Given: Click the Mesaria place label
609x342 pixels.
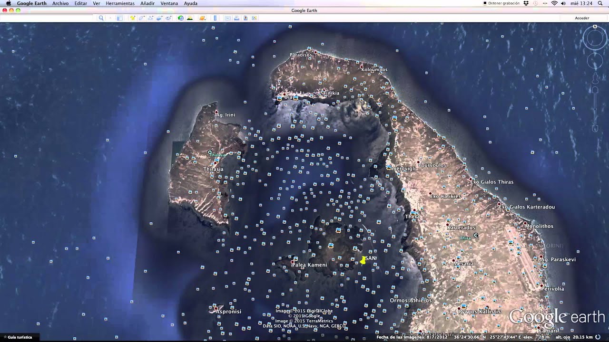Looking at the screenshot, I should [463, 264].
